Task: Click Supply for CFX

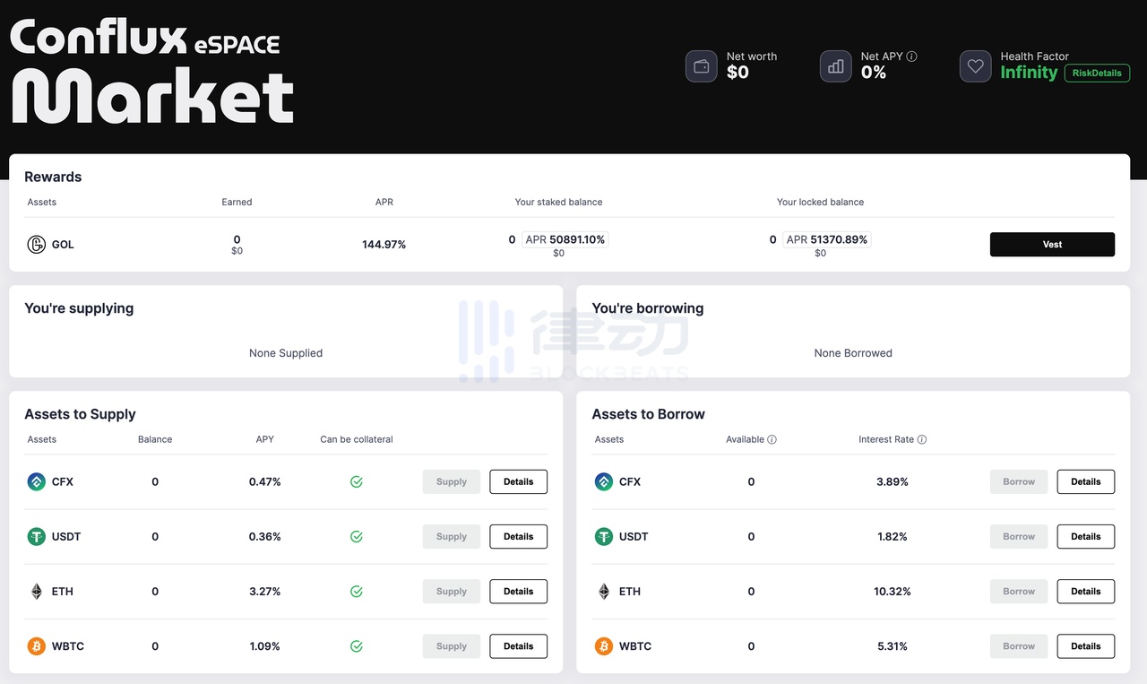Action: [x=451, y=481]
